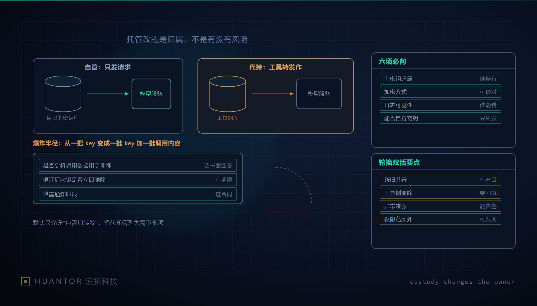
Task: Click the 自己的密钥库 database cylinder icon
Action: click(63, 94)
